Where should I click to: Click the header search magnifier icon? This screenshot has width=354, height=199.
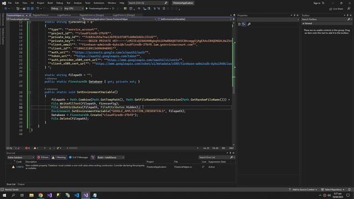(x=166, y=3)
